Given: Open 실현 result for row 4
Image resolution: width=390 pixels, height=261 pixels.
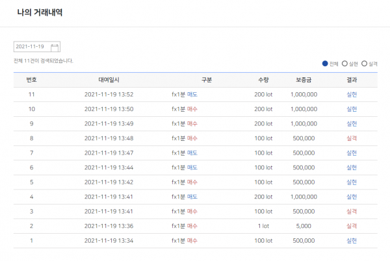Looking at the screenshot, I should pyautogui.click(x=352, y=197).
